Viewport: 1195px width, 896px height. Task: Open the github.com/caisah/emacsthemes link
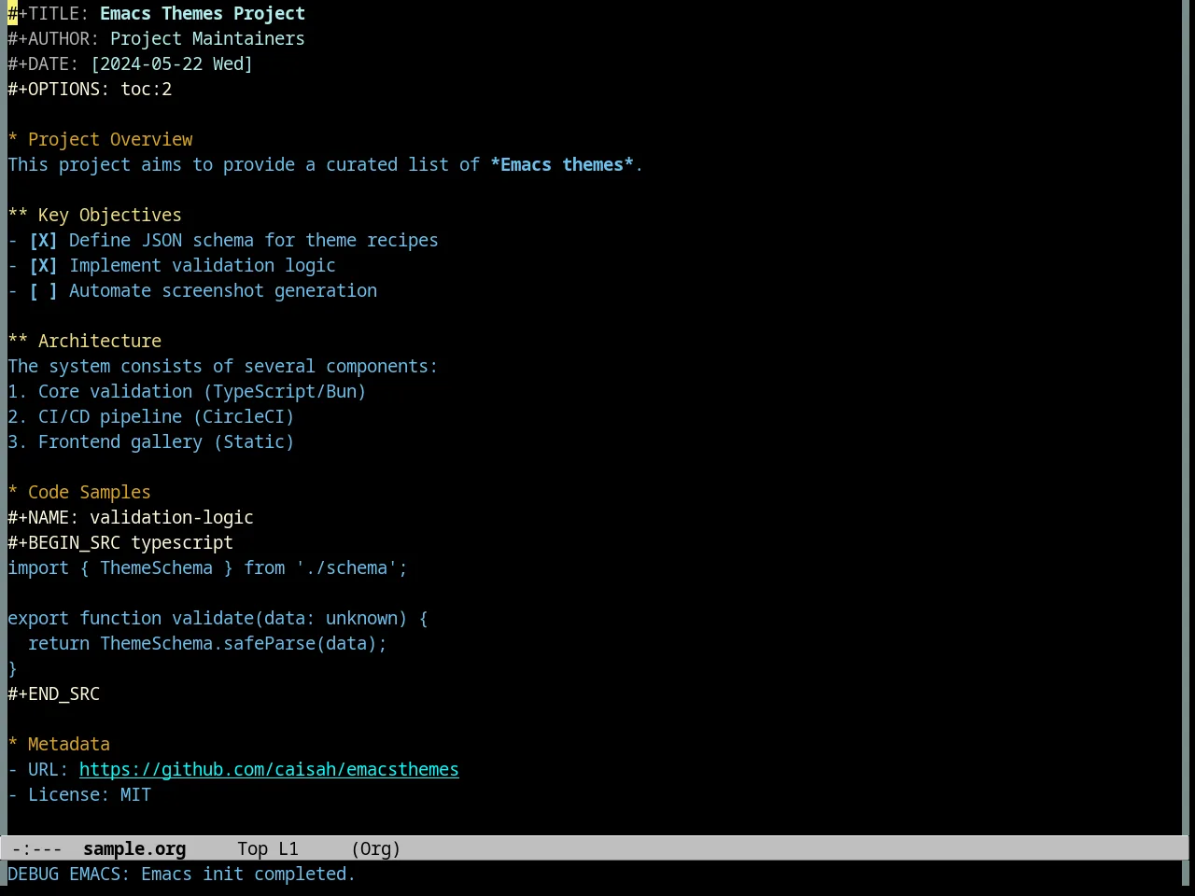[269, 770]
